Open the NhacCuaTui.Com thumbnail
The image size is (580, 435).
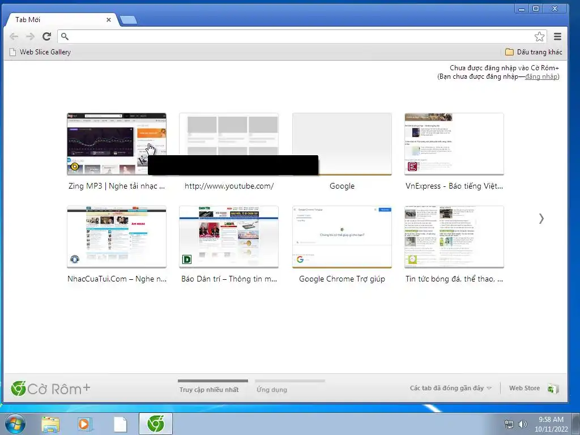117,237
